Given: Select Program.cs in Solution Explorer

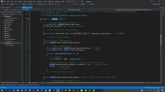Looking at the screenshot, I should (9, 41).
